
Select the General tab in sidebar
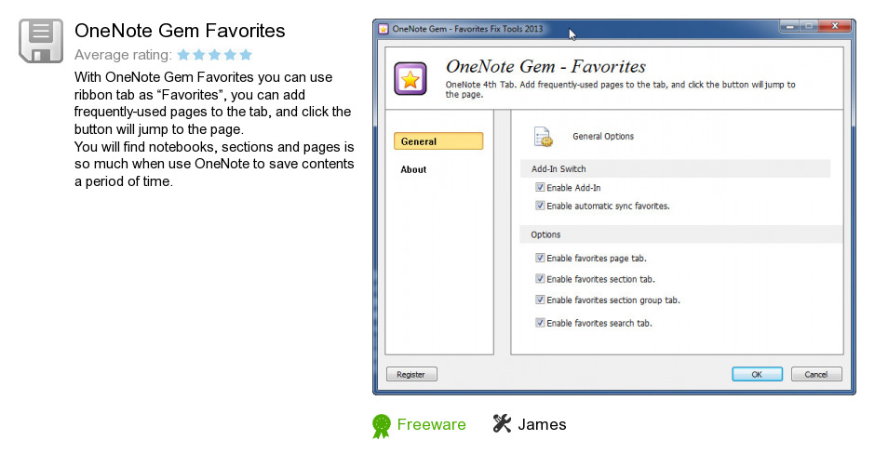[438, 141]
